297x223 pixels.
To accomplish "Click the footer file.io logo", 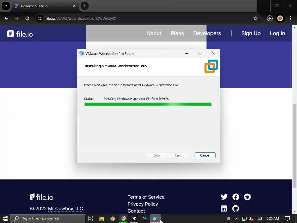I will click(x=41, y=197).
